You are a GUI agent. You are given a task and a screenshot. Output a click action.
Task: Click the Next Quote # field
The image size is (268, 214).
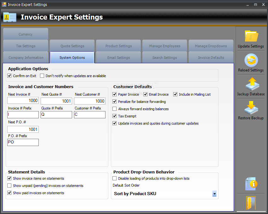coord(56,101)
